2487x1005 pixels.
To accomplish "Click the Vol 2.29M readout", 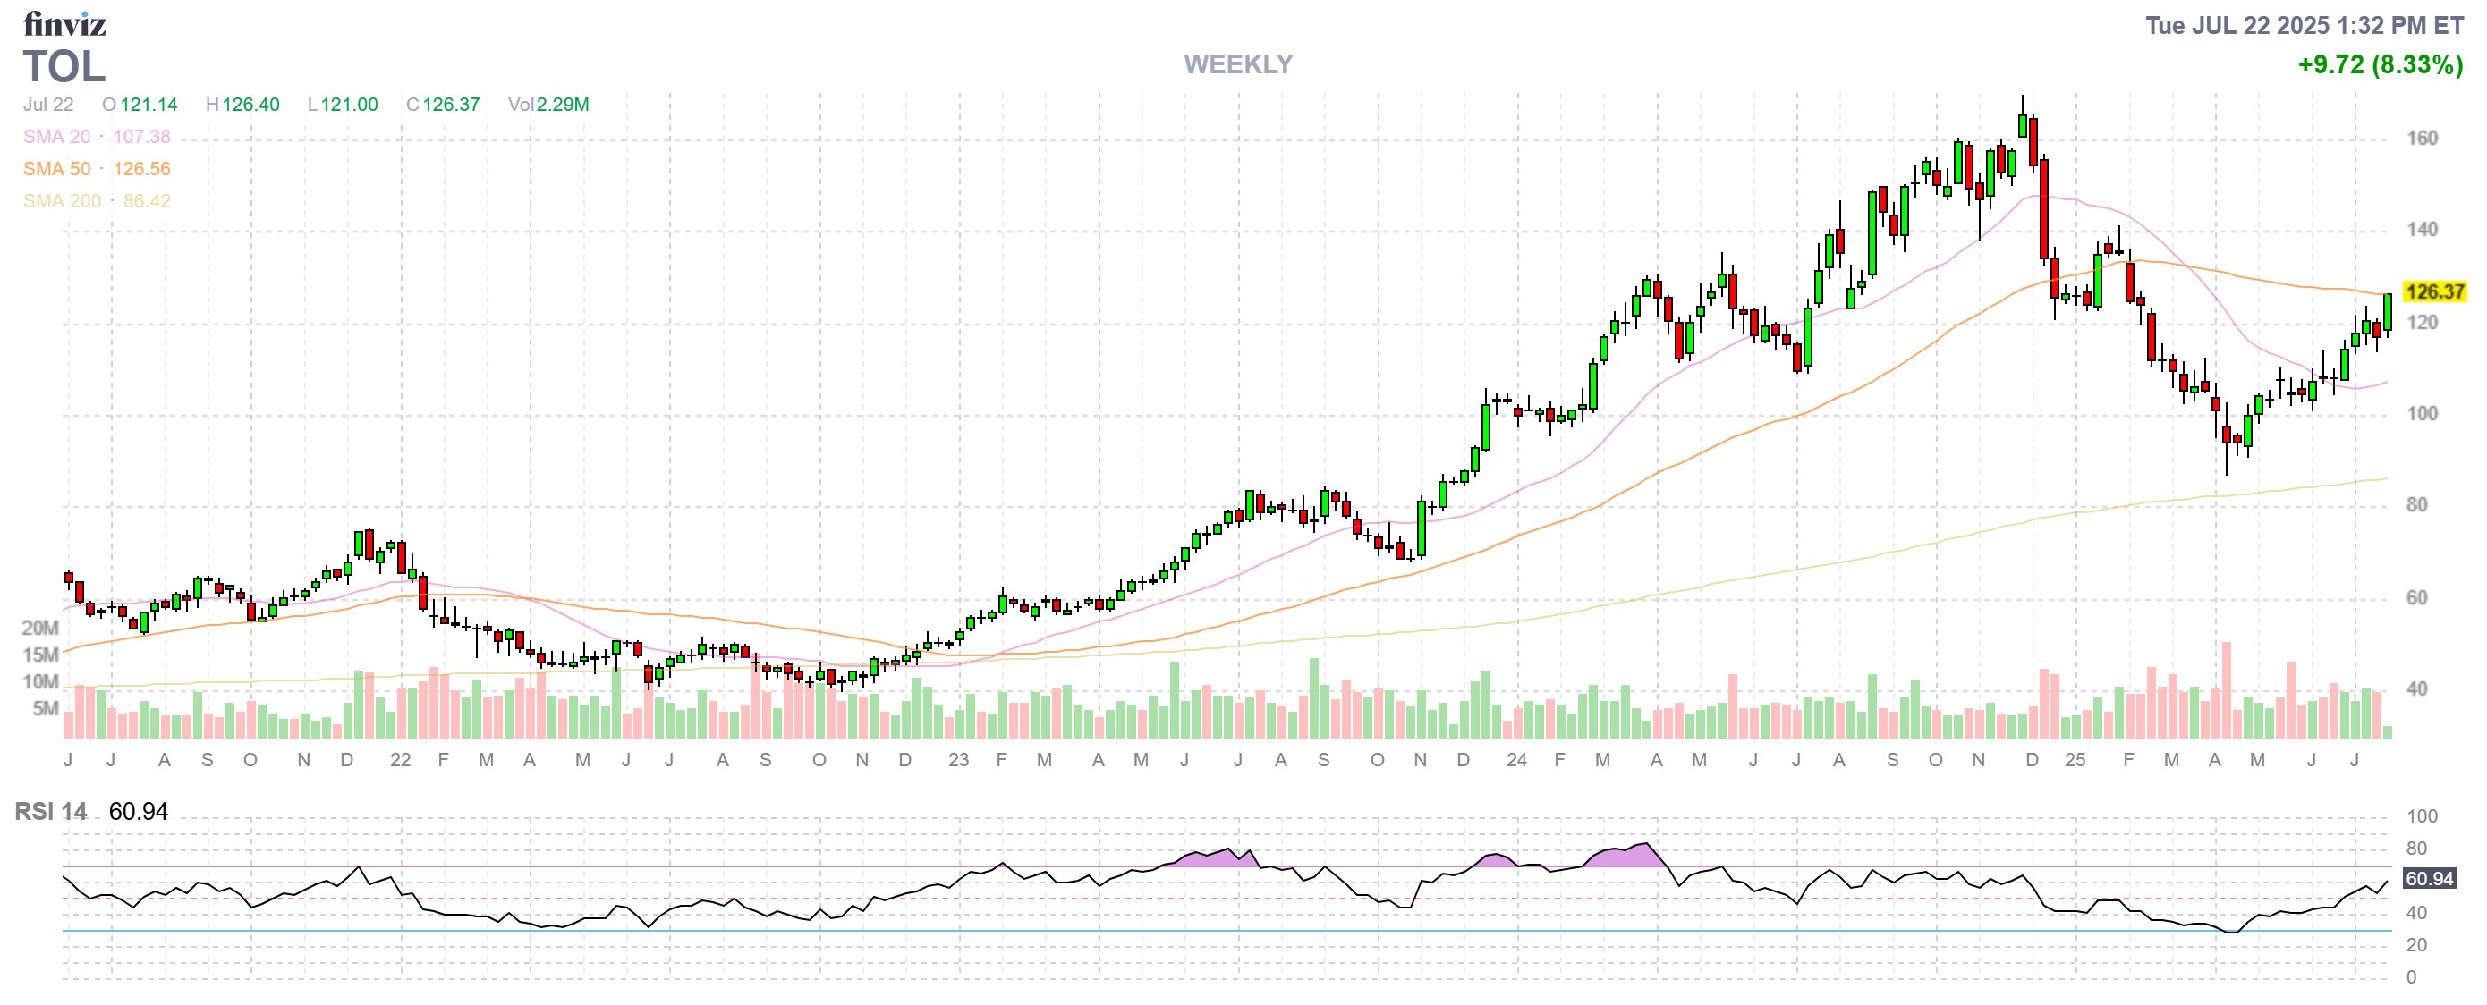I will (x=548, y=104).
